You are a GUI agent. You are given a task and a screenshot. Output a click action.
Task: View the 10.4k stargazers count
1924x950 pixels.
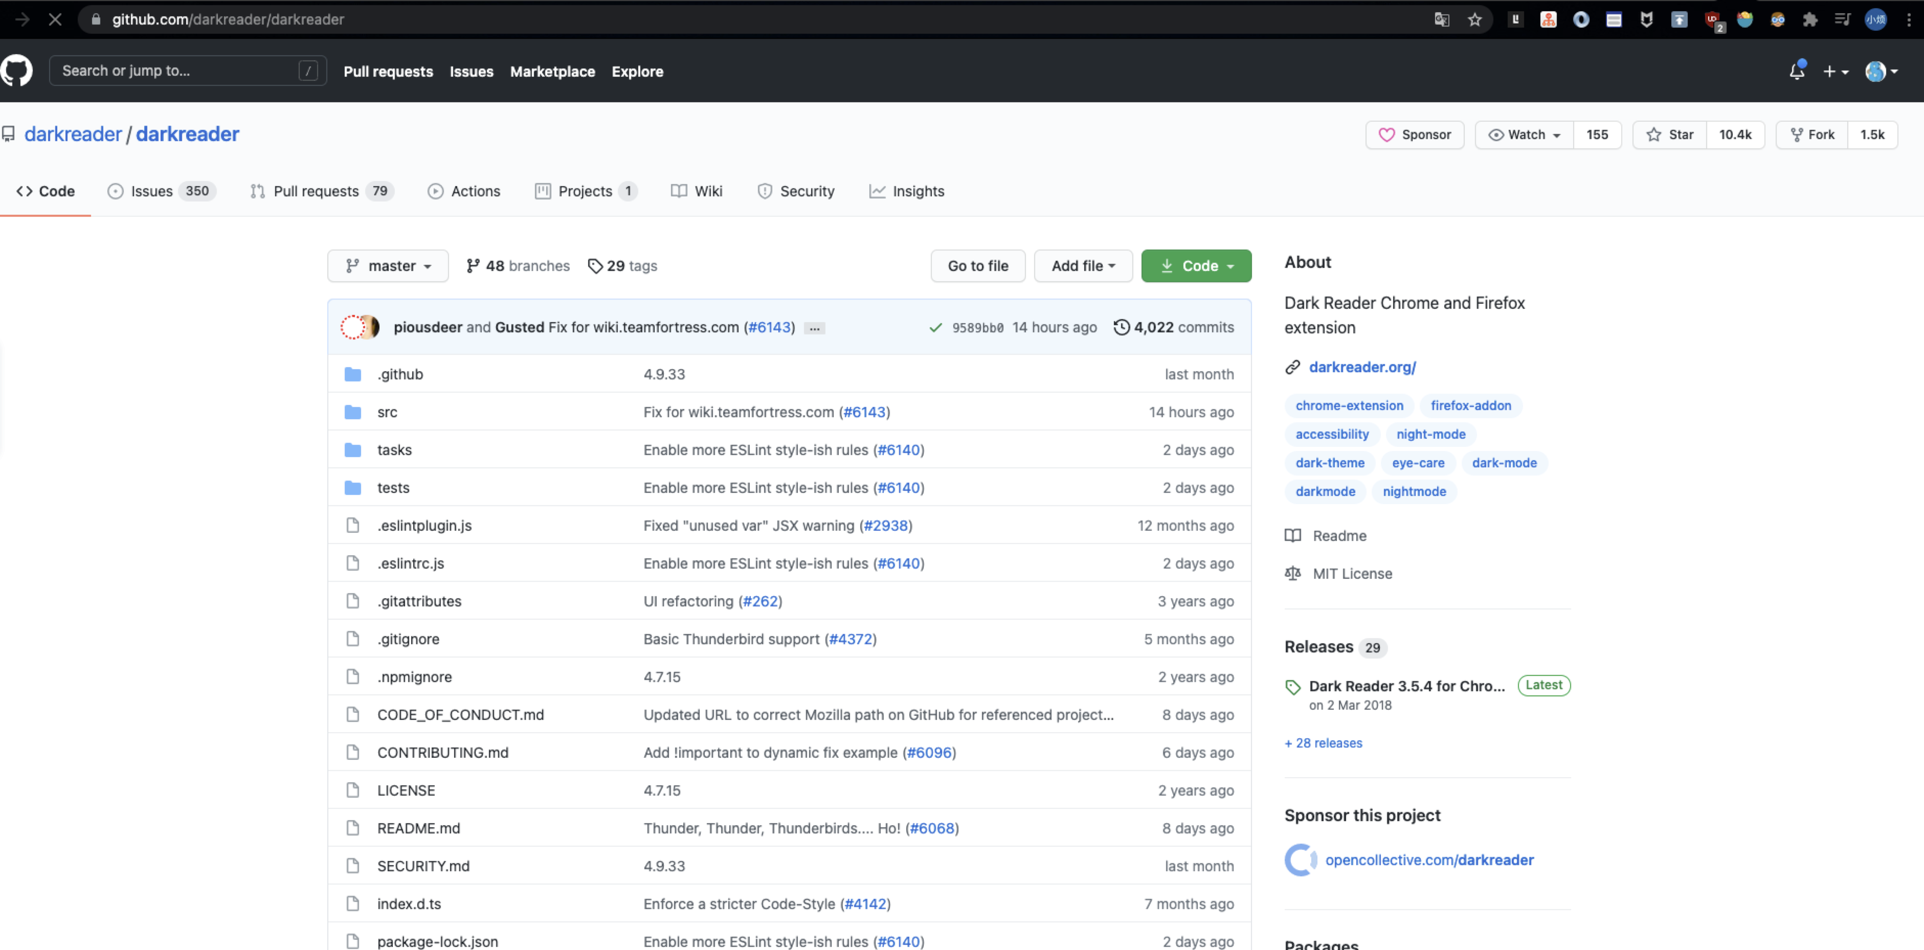pos(1735,135)
